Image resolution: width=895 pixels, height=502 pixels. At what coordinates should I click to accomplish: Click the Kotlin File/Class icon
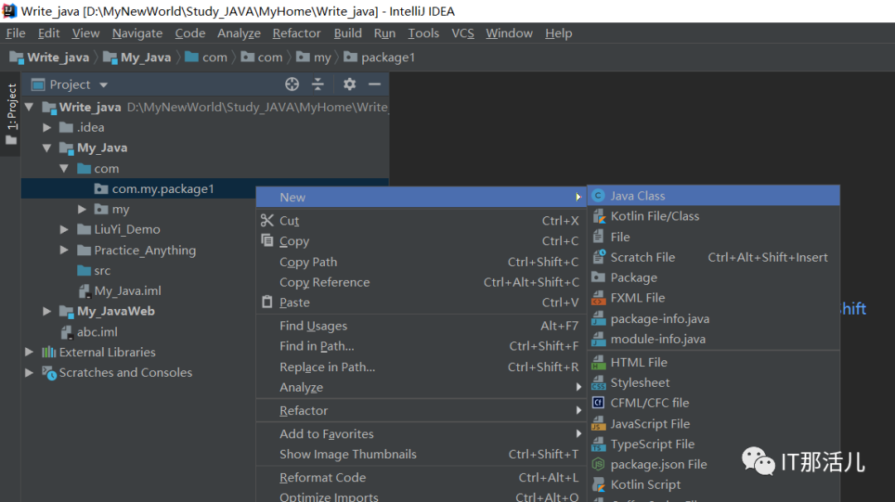coord(598,216)
